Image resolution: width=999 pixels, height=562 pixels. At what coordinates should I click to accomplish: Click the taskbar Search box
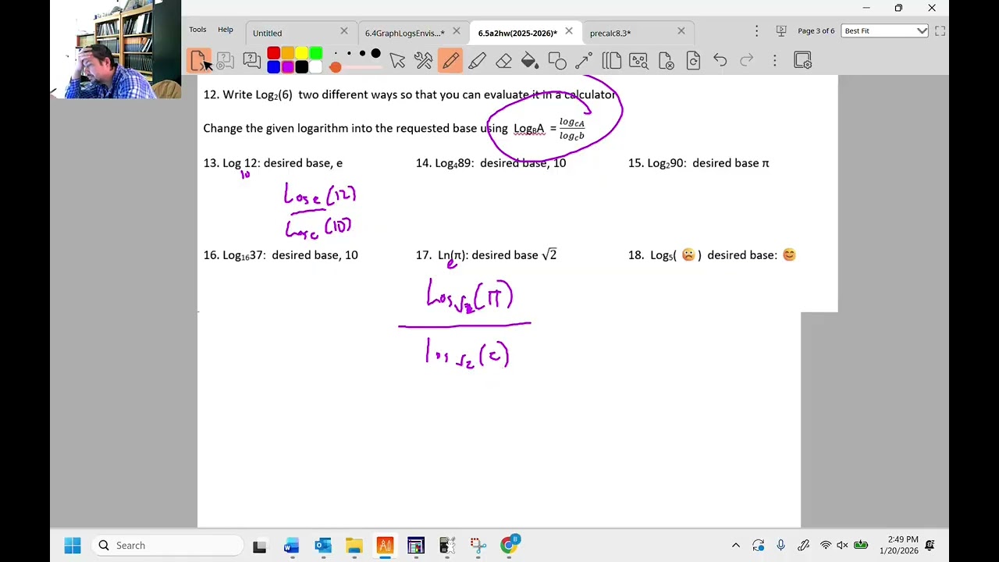[x=169, y=545]
